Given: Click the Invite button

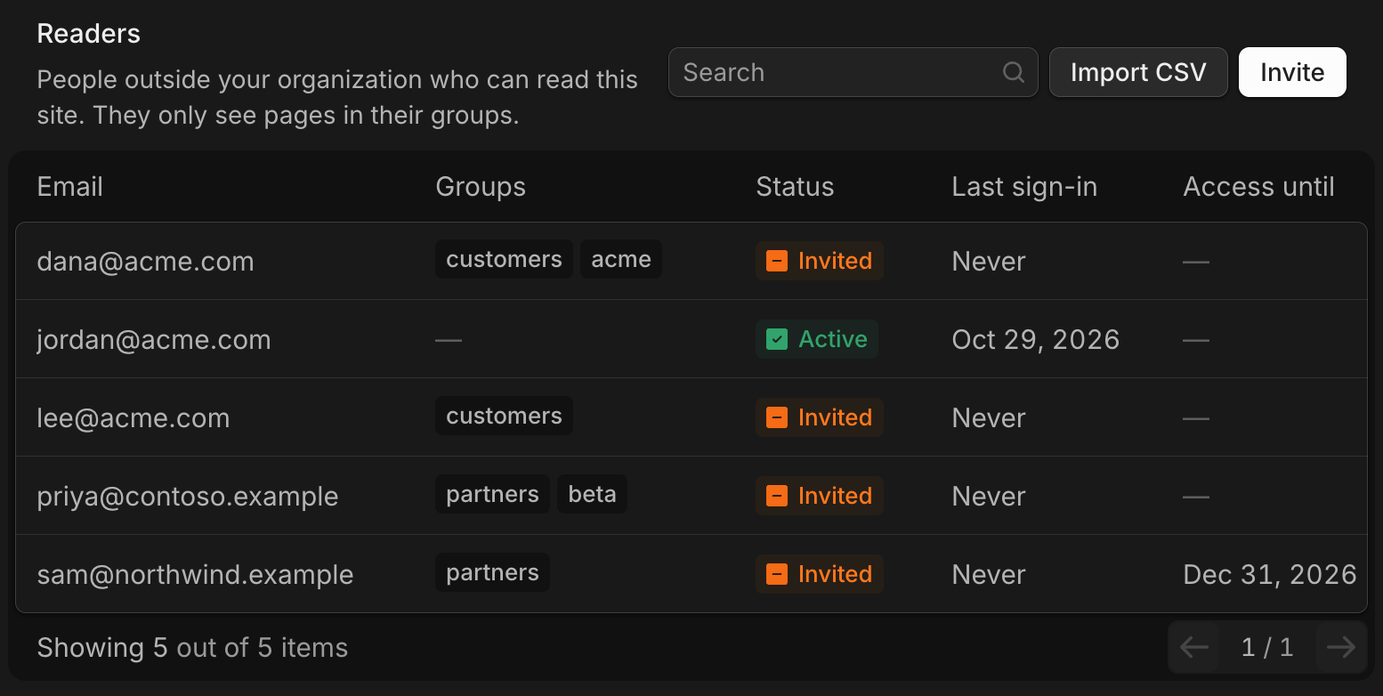Looking at the screenshot, I should pyautogui.click(x=1292, y=72).
